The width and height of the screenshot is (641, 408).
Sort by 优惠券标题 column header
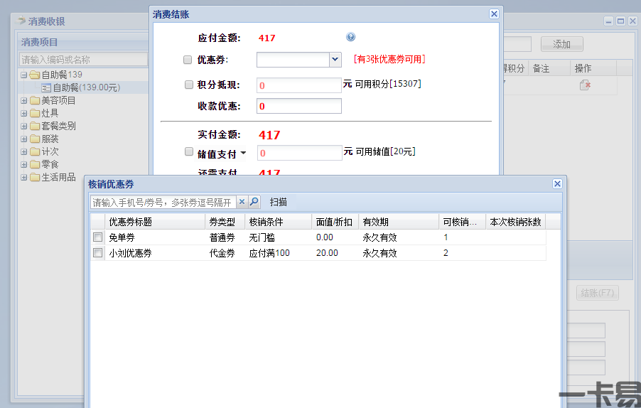155,222
